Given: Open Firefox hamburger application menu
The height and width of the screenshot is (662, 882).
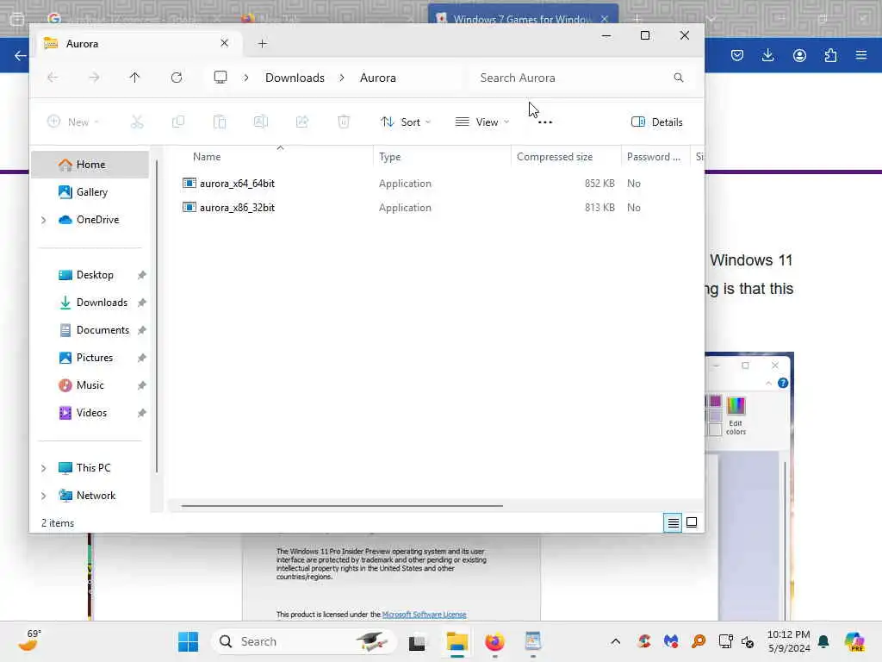Looking at the screenshot, I should click(x=861, y=55).
